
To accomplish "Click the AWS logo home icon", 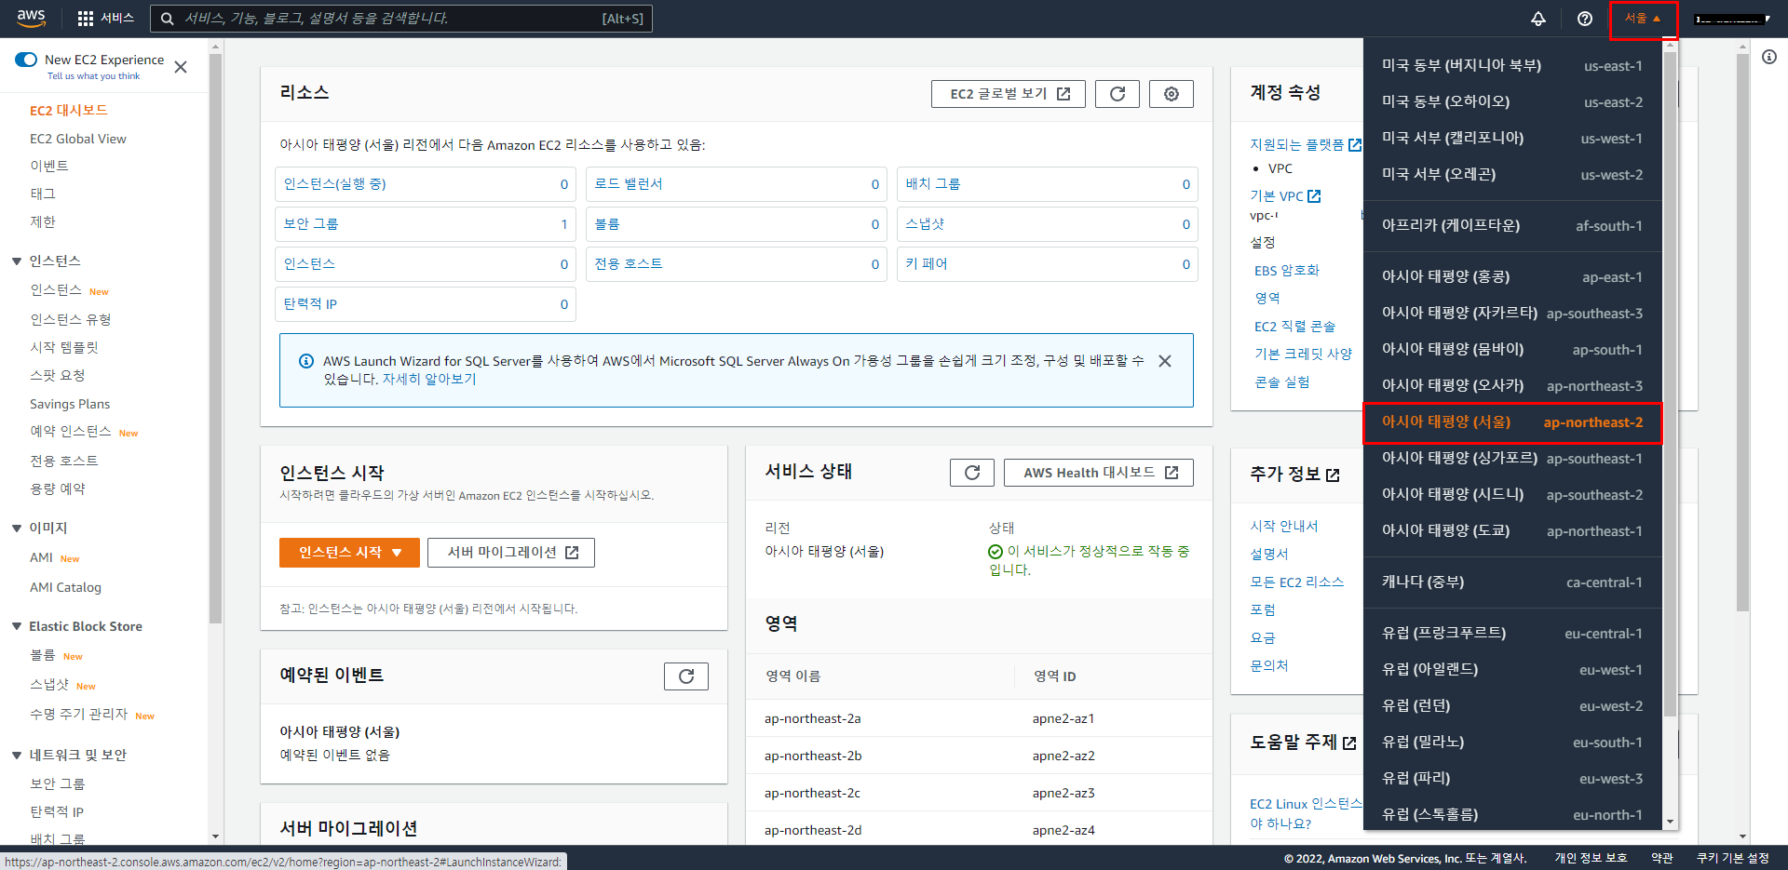I will click(x=31, y=18).
